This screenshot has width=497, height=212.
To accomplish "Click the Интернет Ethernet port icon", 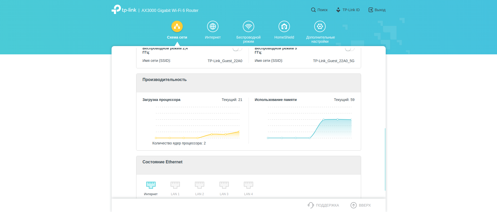I will pyautogui.click(x=151, y=185).
